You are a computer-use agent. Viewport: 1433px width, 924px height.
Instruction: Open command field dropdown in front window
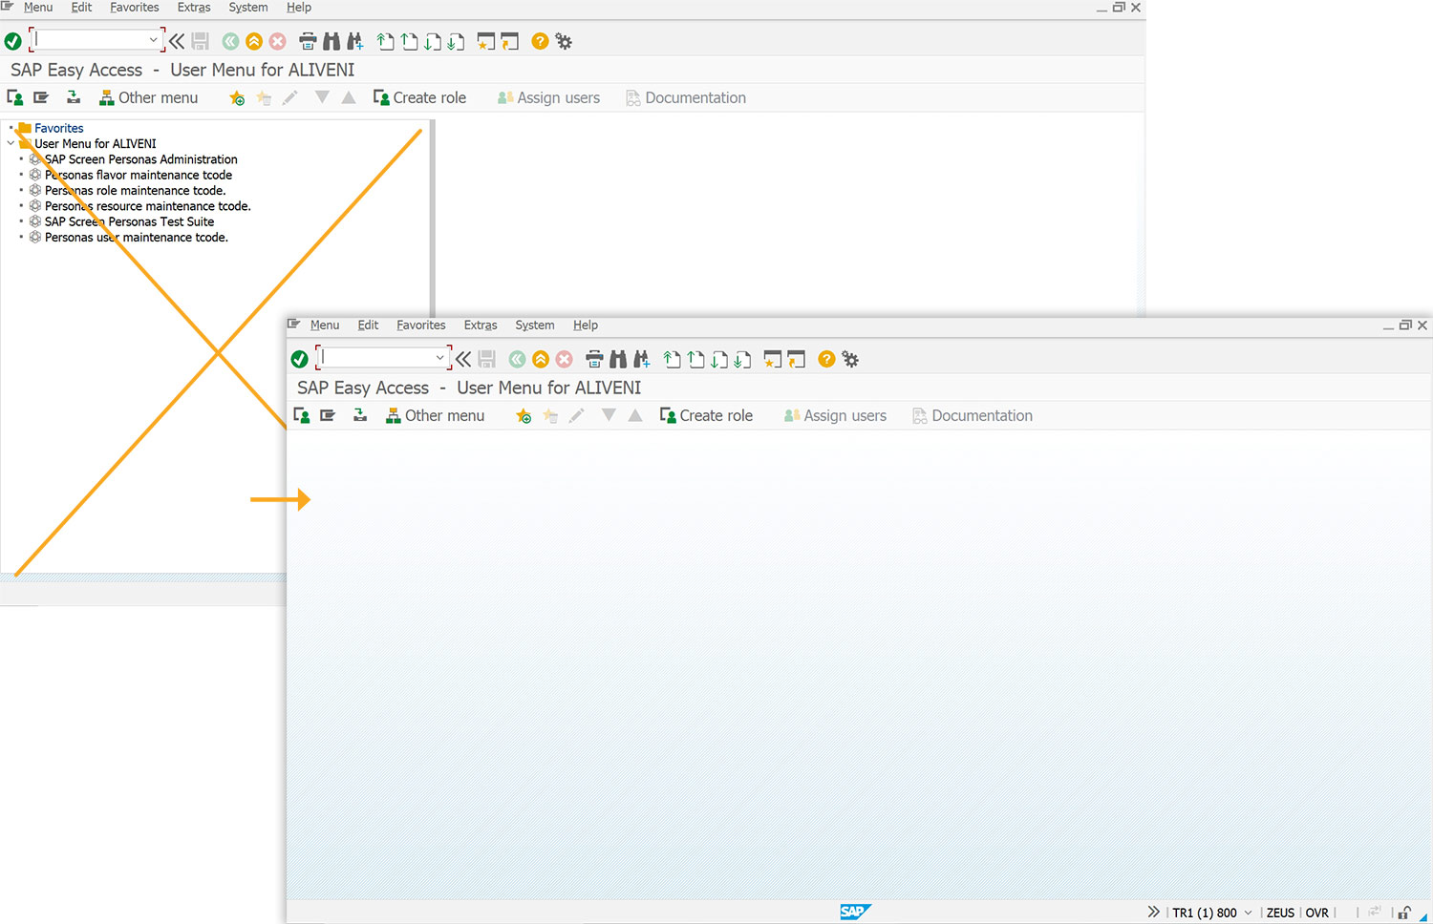coord(439,358)
